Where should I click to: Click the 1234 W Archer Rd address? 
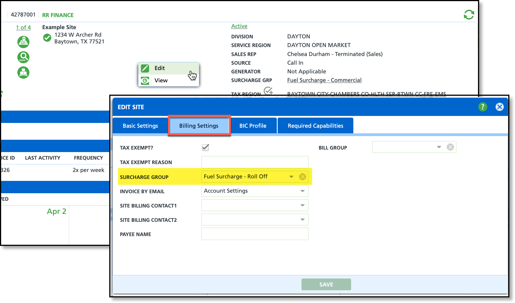click(78, 35)
